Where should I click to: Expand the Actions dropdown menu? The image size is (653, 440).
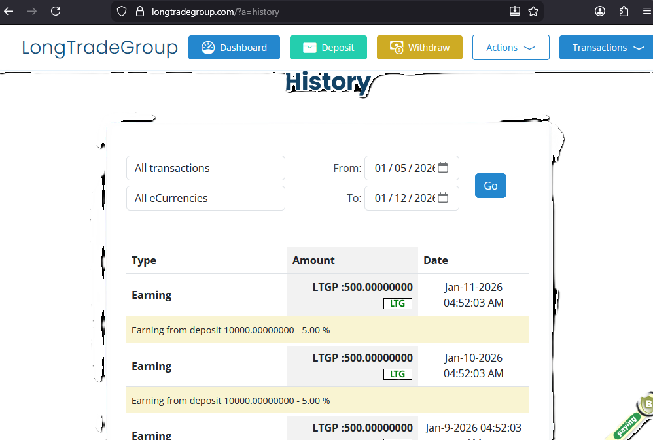tap(510, 48)
